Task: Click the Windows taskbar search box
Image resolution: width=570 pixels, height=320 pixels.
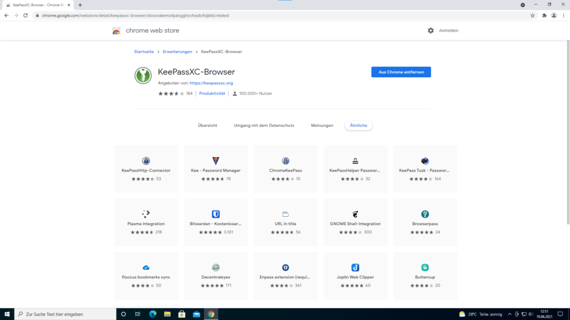Action: point(66,314)
